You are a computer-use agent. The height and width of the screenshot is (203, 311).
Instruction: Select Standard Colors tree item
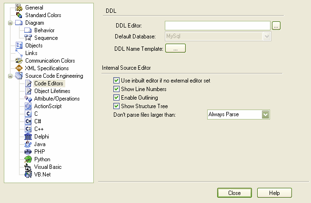[x=43, y=15]
